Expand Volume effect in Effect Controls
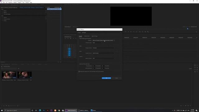The height and width of the screenshot is (112, 199). 2,17
